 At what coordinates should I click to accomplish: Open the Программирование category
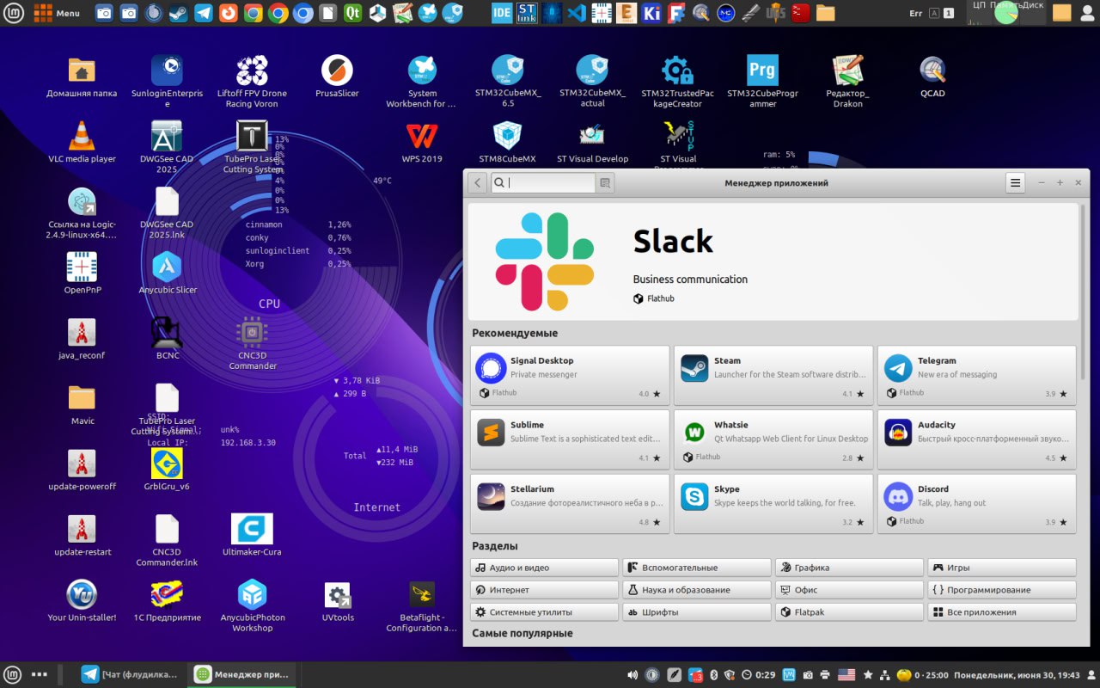click(1001, 590)
